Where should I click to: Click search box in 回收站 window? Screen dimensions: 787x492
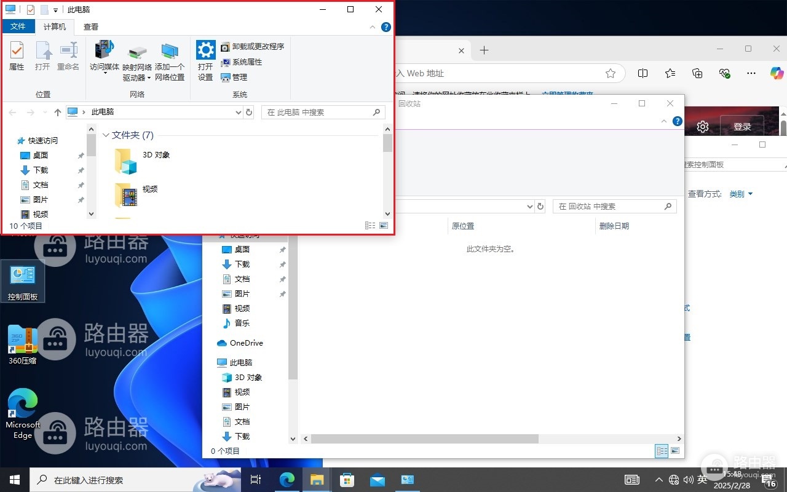[x=615, y=207]
